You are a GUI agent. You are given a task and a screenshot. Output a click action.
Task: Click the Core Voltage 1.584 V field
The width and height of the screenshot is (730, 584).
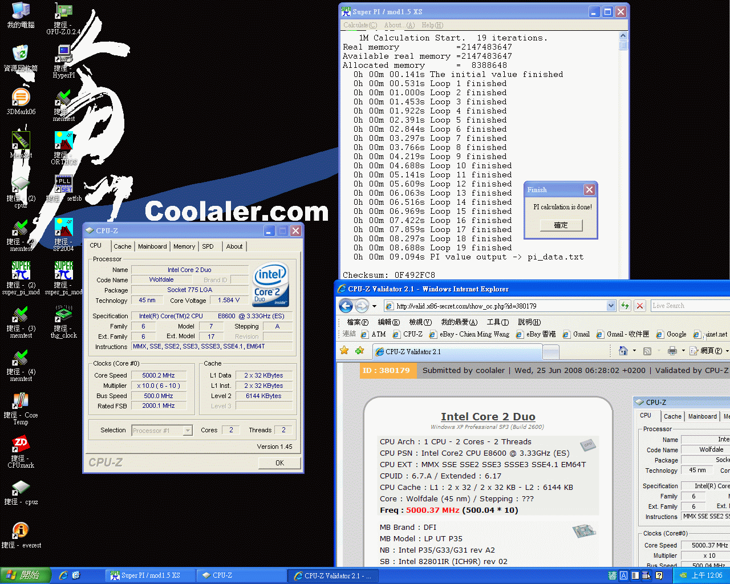coord(229,301)
